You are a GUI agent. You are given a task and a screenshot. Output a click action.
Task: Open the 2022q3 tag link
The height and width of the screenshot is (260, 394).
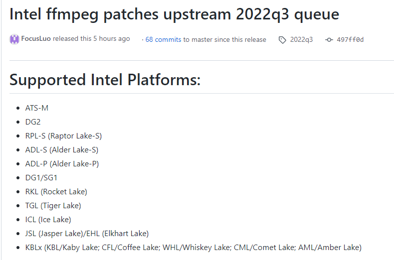[301, 40]
